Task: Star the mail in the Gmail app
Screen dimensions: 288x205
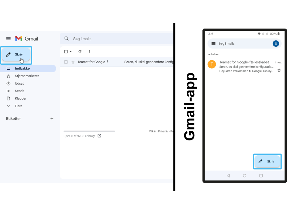Action: [x=279, y=70]
